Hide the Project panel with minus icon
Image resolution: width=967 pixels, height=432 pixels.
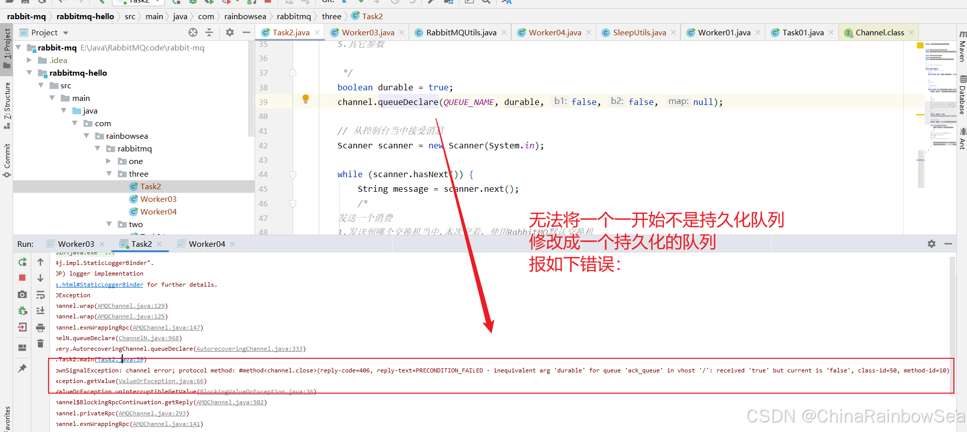(247, 32)
